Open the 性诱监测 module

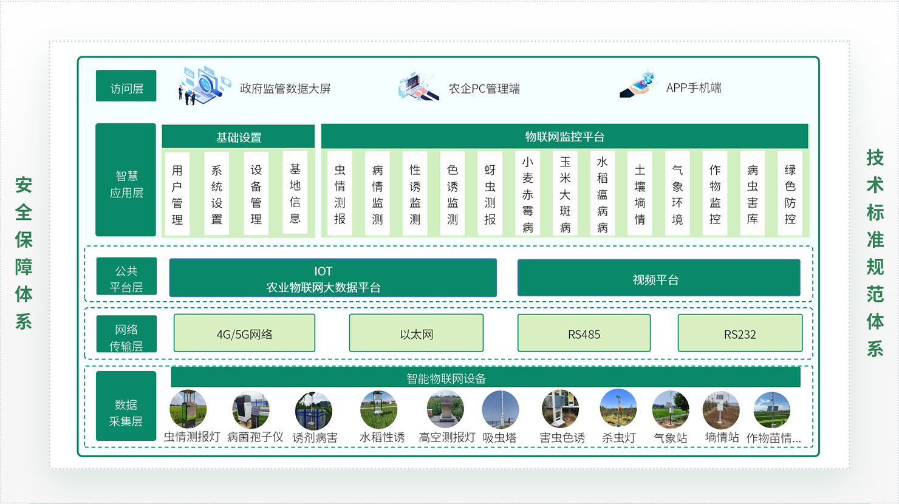pyautogui.click(x=415, y=194)
